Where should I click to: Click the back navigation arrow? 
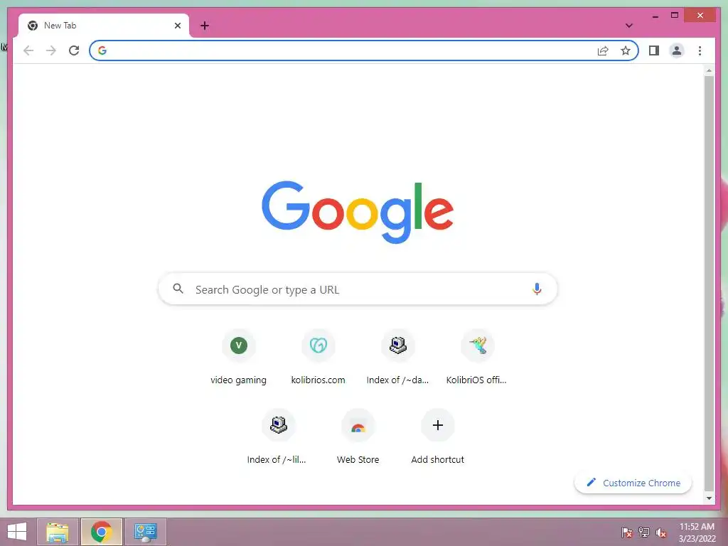28,50
